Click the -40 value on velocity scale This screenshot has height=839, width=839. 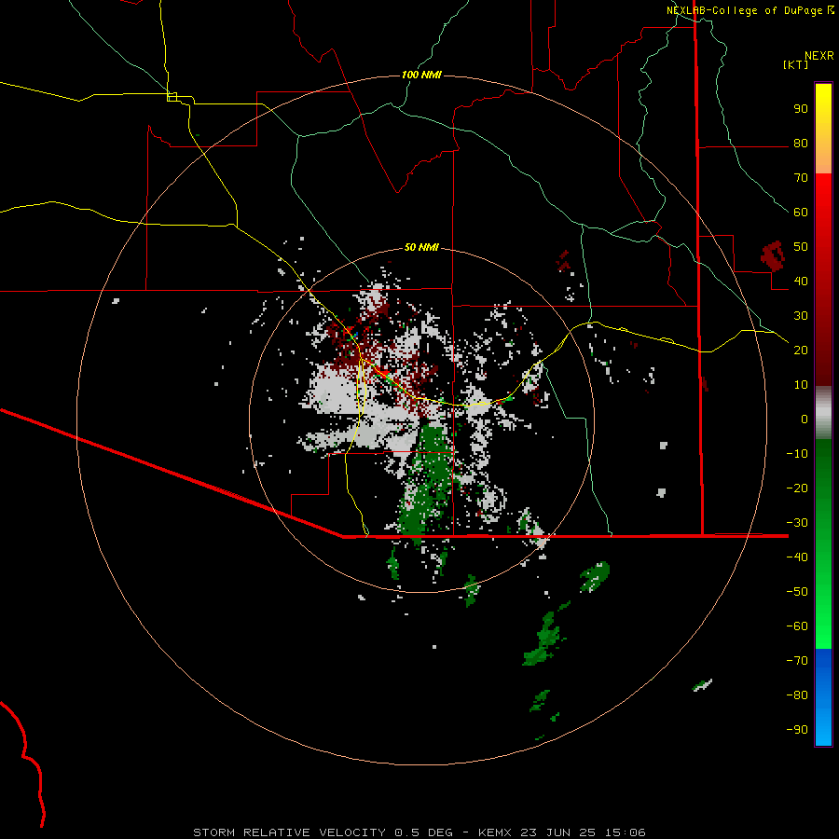coord(797,557)
